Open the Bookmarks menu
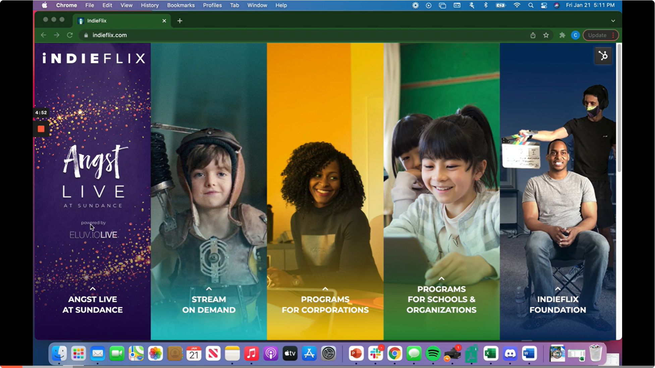The width and height of the screenshot is (655, 368). click(181, 5)
